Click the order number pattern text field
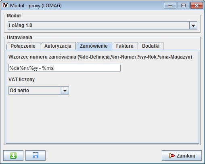This screenshot has height=164, width=205. click(65, 68)
